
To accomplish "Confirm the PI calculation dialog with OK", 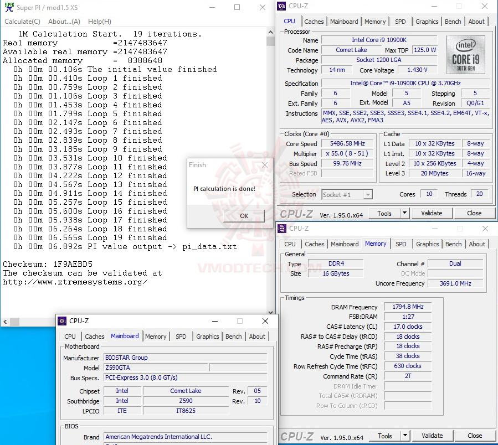I will (x=244, y=216).
